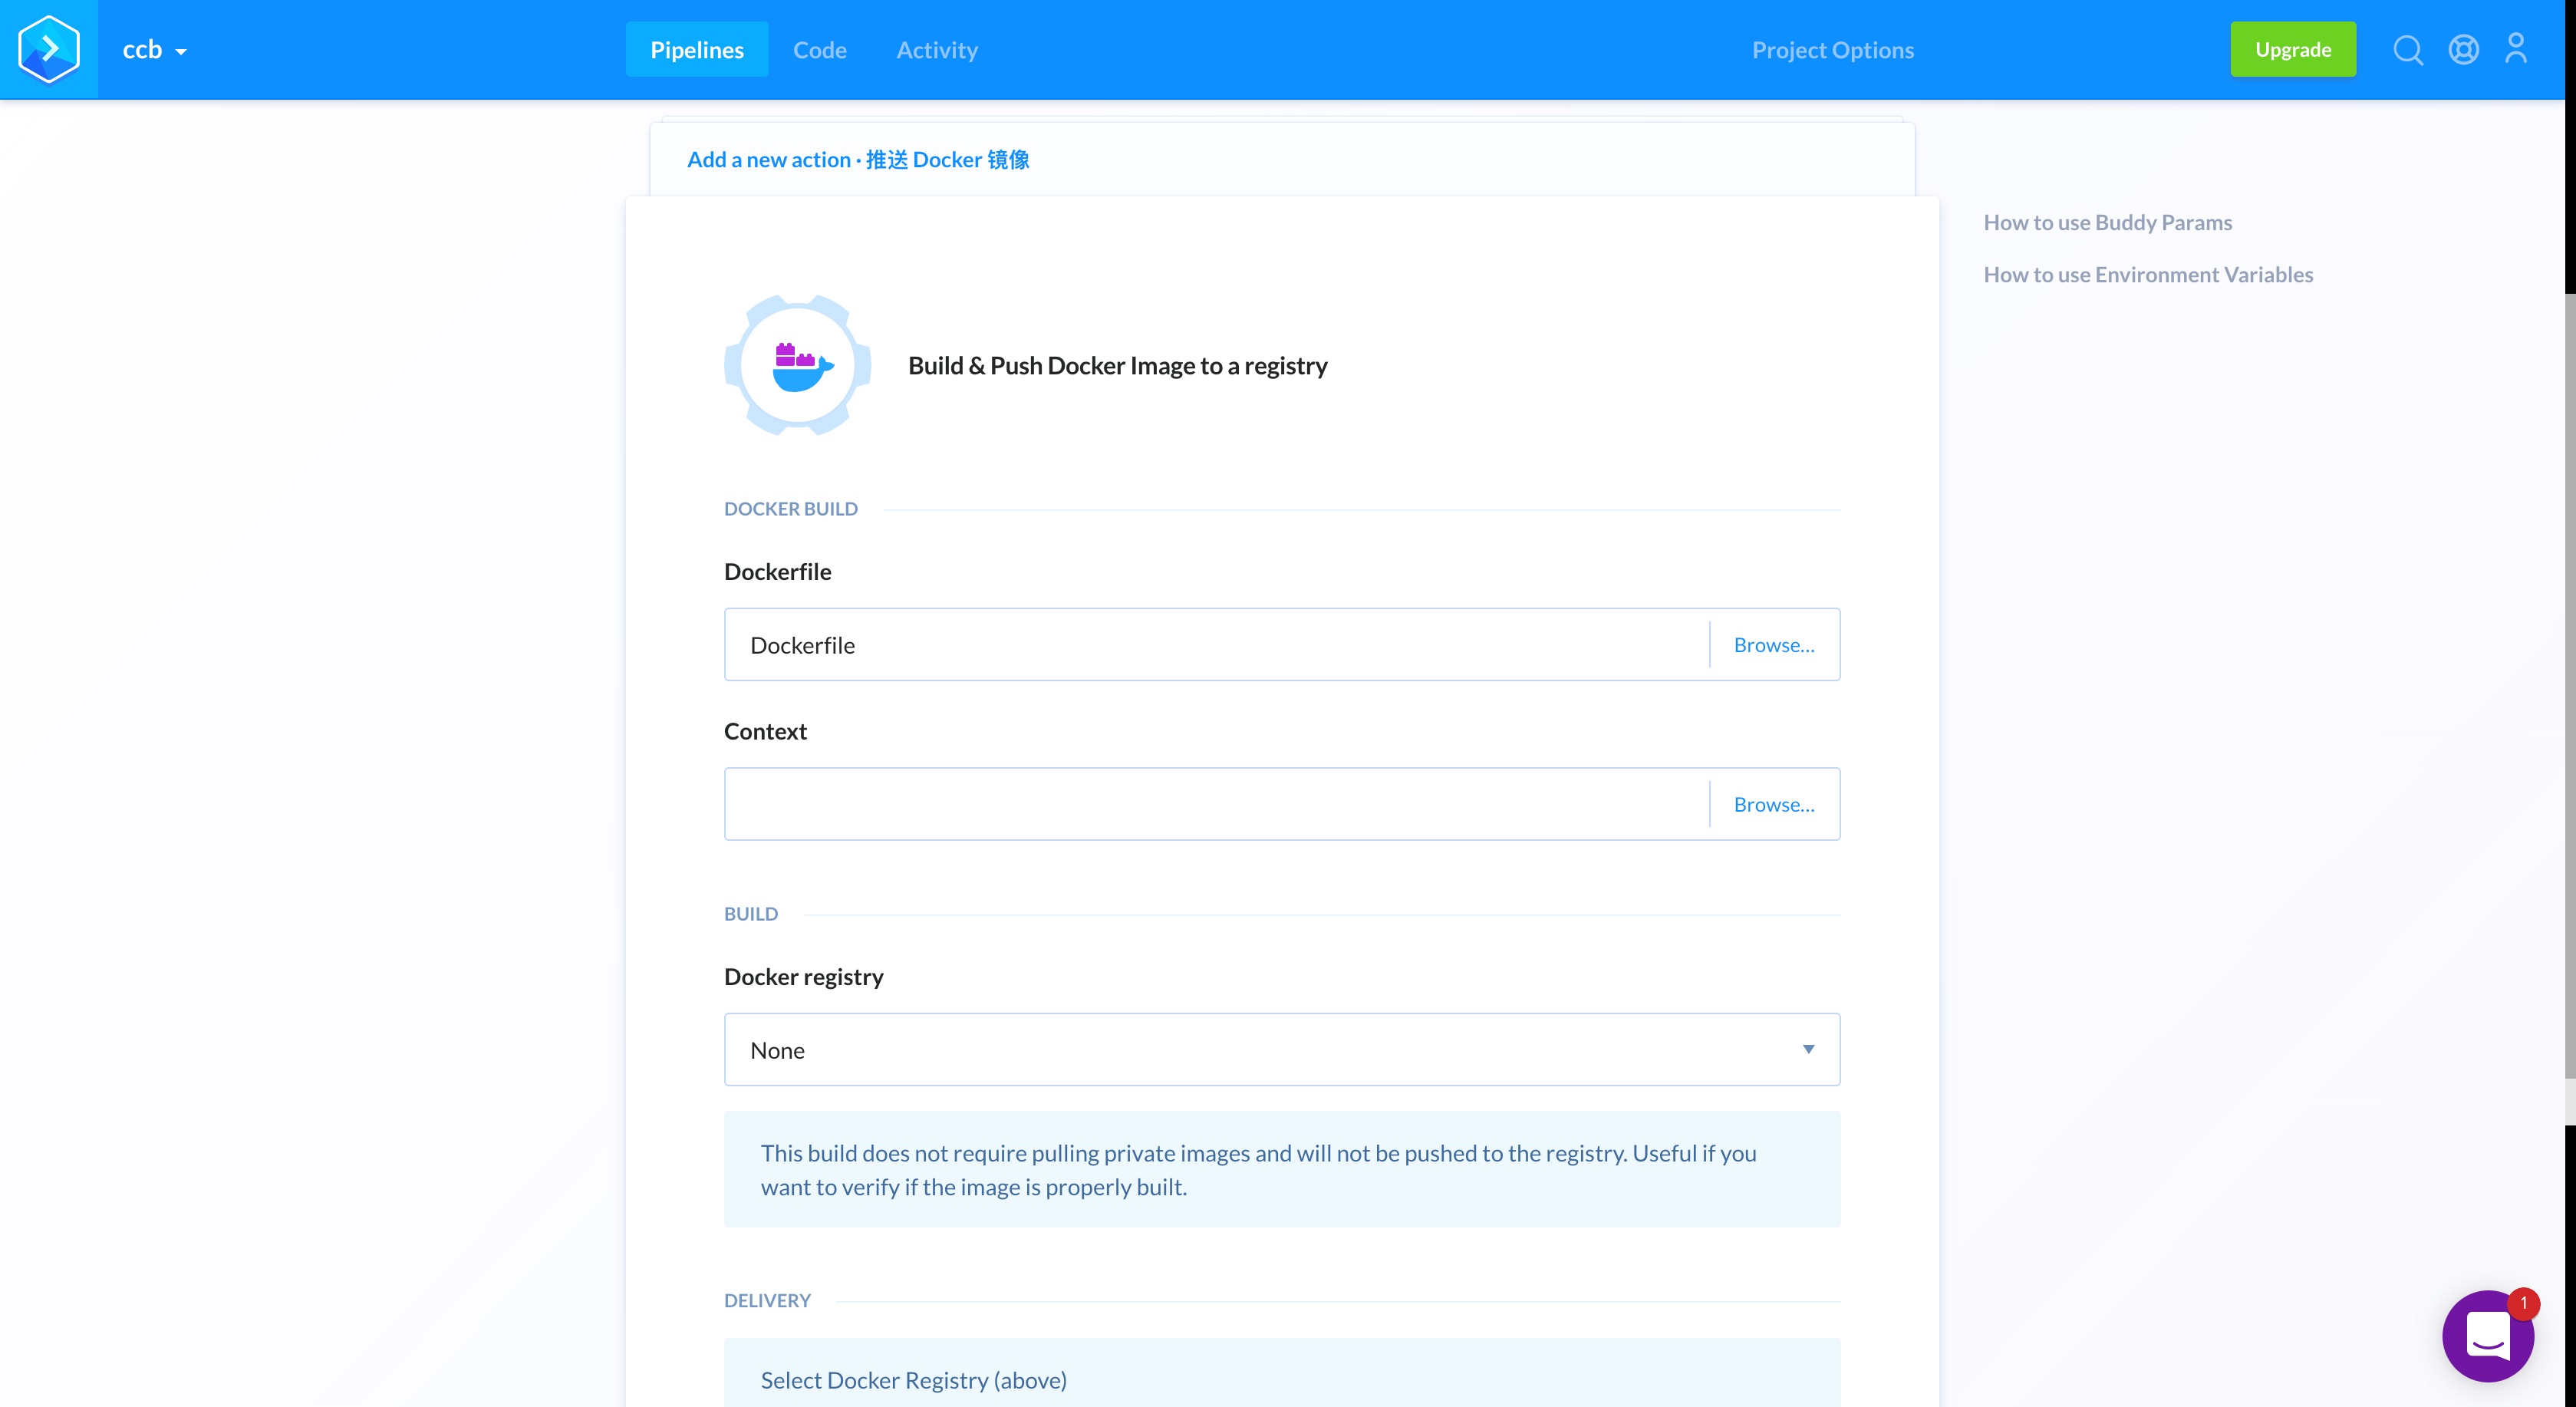The width and height of the screenshot is (2576, 1407).
Task: Open Project Options
Action: [x=1832, y=50]
